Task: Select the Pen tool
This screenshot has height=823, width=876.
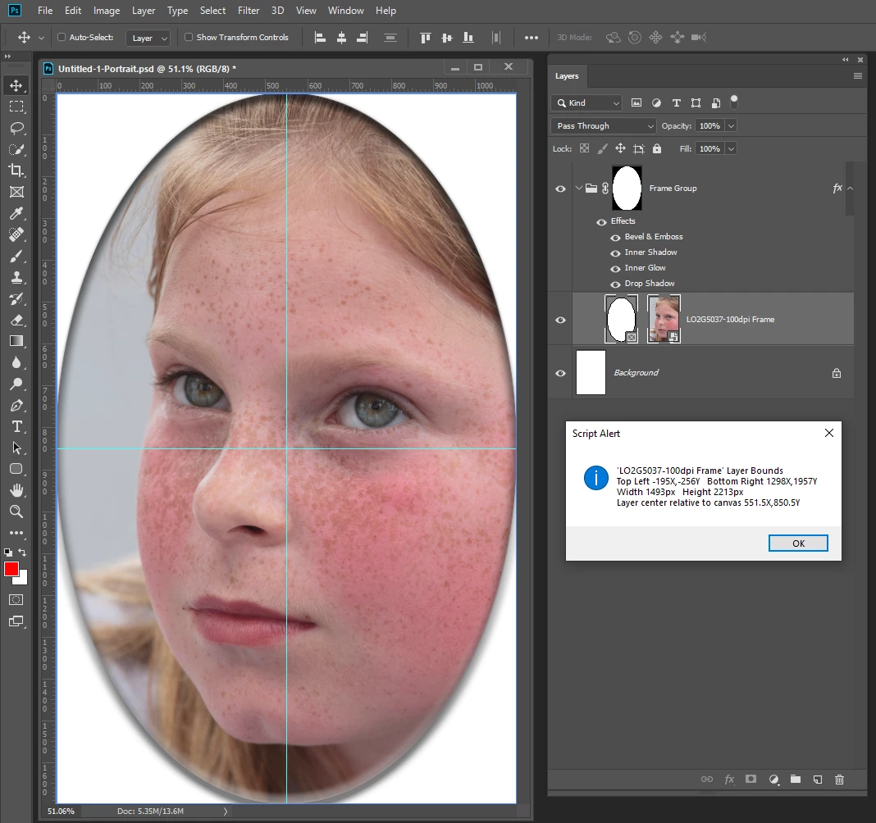Action: (x=16, y=406)
